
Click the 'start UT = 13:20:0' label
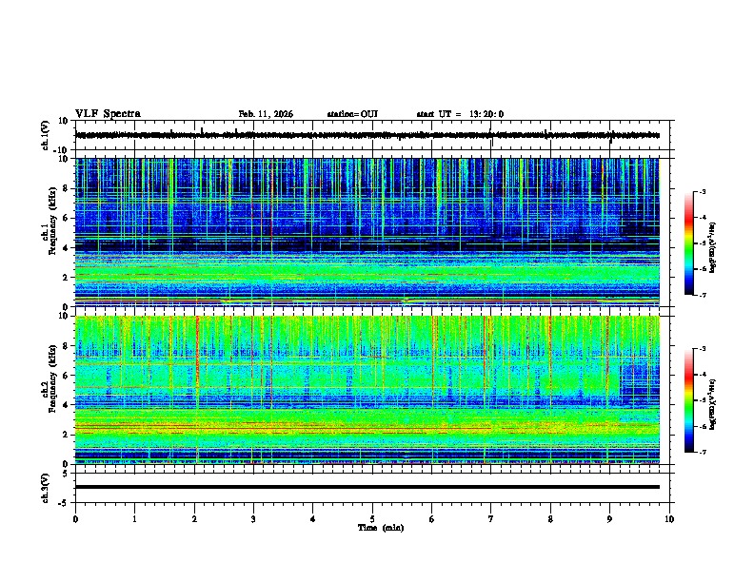click(460, 114)
